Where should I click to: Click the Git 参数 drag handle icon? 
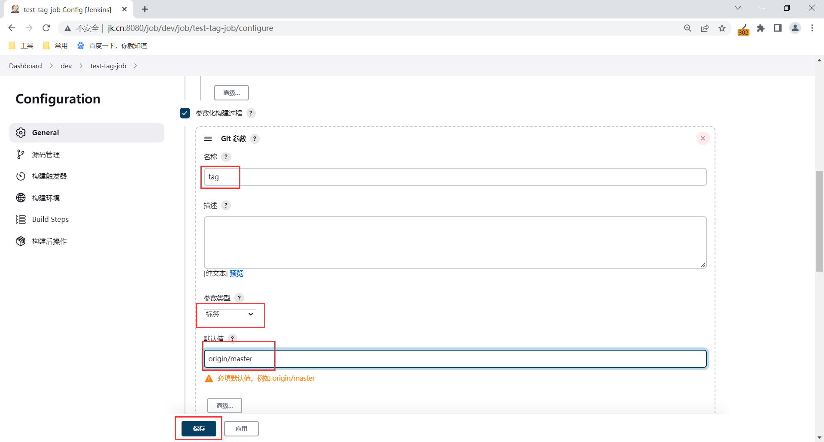tap(208, 139)
